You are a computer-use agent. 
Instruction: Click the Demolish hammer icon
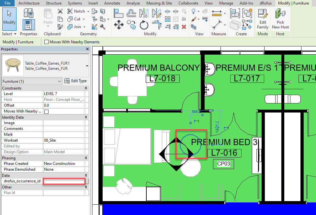103,27
